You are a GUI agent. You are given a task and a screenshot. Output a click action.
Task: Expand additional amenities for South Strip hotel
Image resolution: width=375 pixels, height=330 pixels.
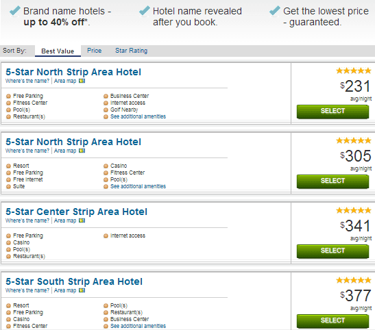click(x=138, y=326)
